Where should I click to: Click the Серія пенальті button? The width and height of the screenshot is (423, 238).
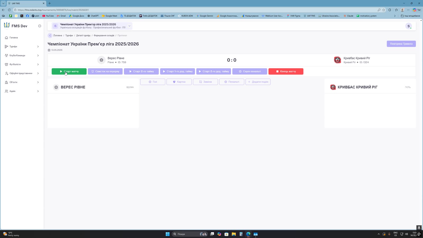250,71
